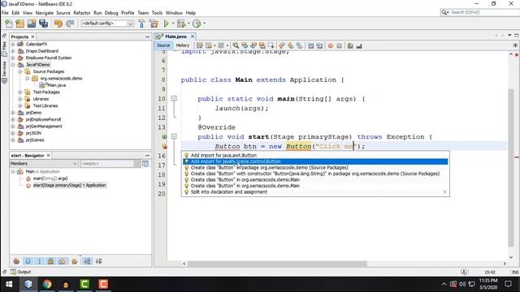520x292 pixels.
Task: Expand the Libraries folder node
Action: pyautogui.click(x=20, y=99)
